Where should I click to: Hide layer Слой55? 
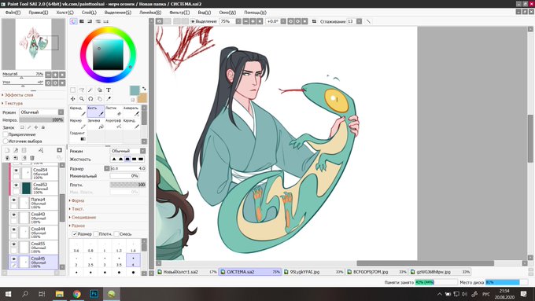pos(13,244)
